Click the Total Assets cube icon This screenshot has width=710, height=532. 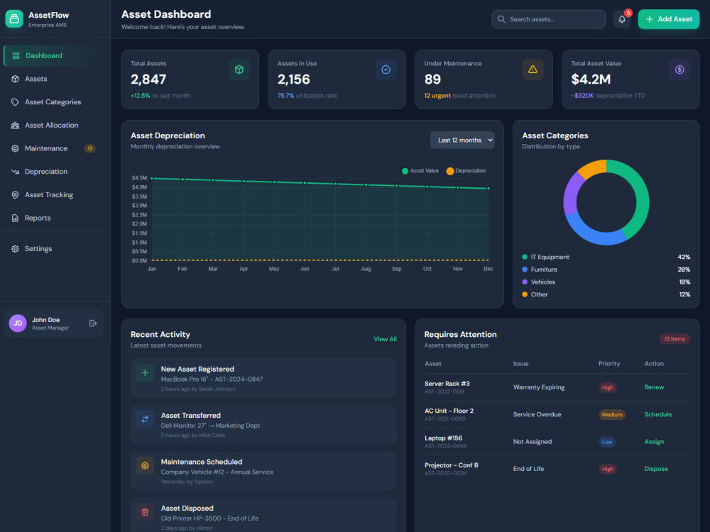pyautogui.click(x=239, y=70)
